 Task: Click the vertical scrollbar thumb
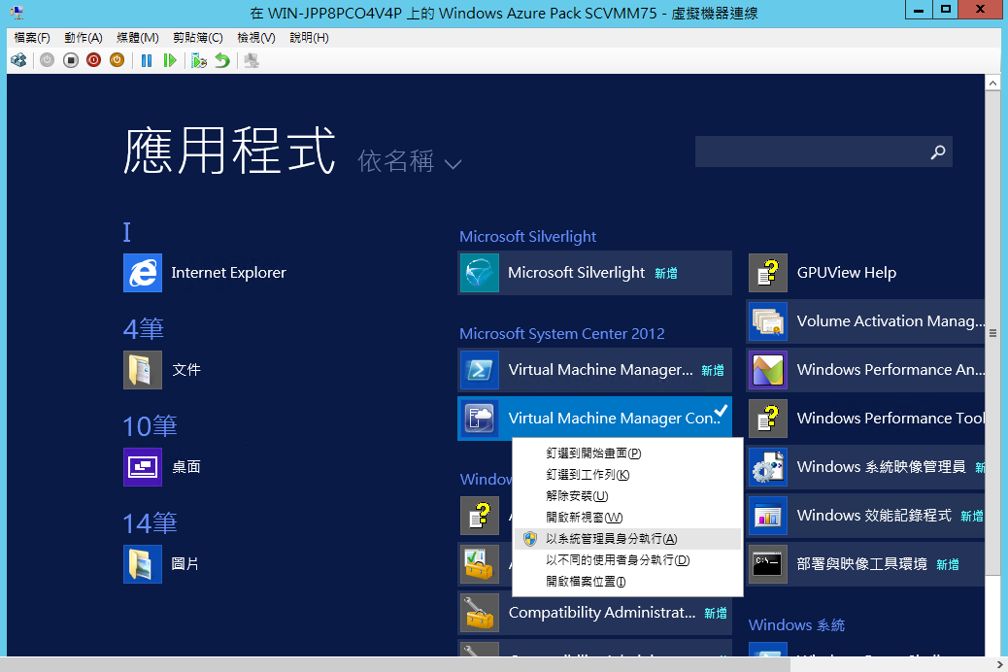click(x=992, y=333)
